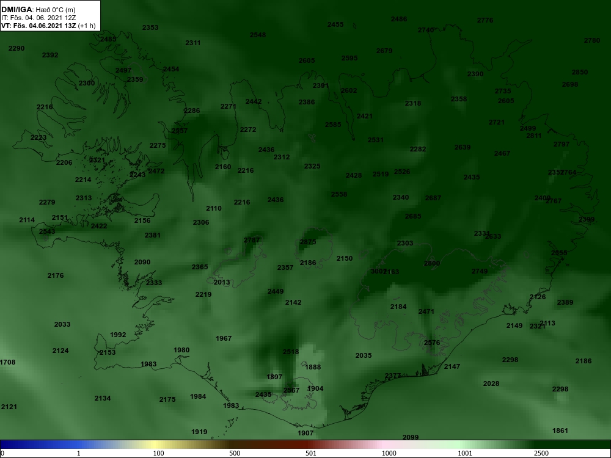Click the map value 2780
Image resolution: width=611 pixels, height=458 pixels.
(x=592, y=40)
